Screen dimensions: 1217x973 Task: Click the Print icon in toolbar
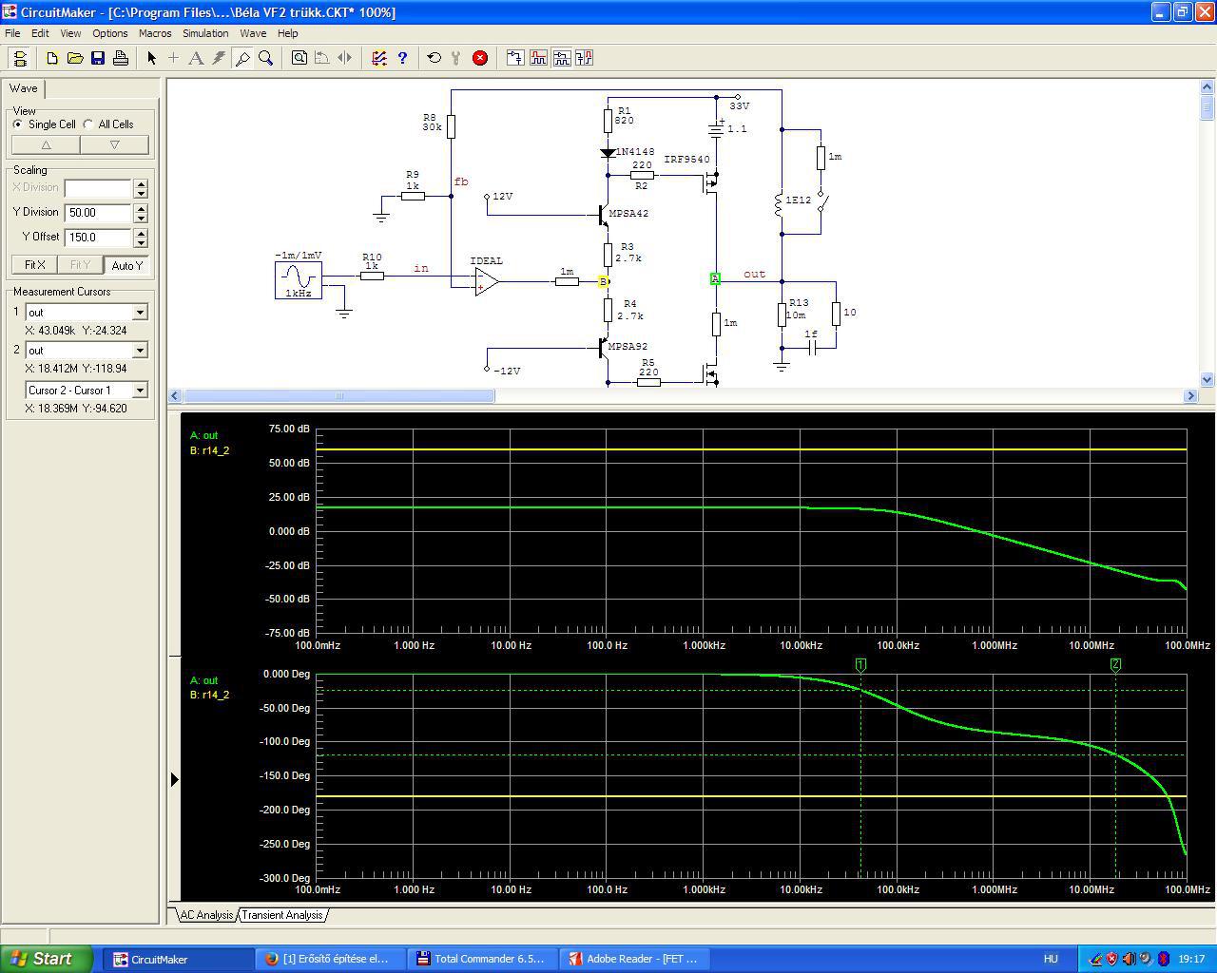click(121, 58)
